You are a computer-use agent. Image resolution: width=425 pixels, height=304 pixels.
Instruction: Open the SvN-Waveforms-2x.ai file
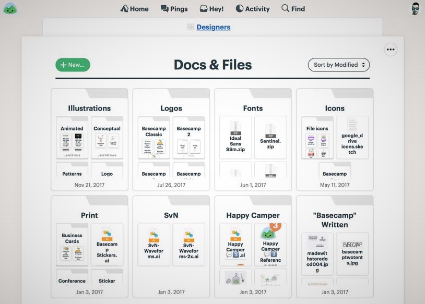point(189,245)
